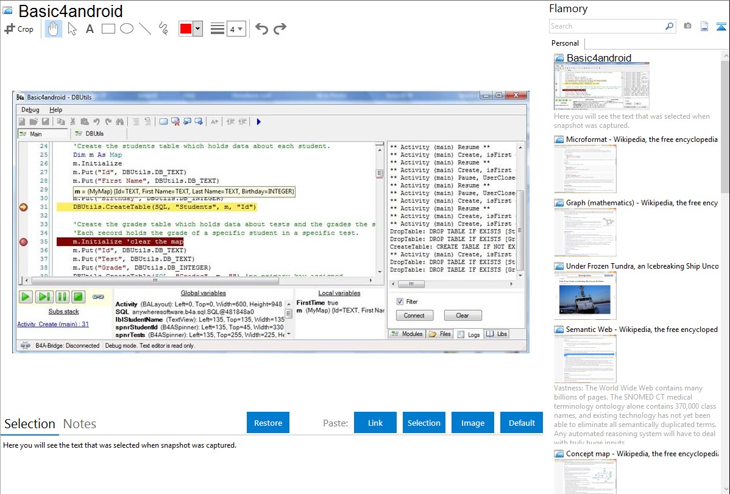
Task: Open the Semantic Web snapshot thumbnail
Action: [x=585, y=359]
